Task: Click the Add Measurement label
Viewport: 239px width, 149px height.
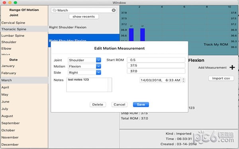Action: pyautogui.click(x=212, y=68)
